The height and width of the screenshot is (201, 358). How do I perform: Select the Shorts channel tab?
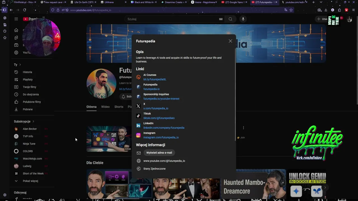pyautogui.click(x=119, y=107)
